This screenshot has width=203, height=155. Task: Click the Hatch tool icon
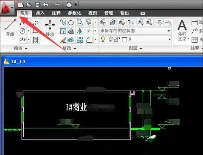[35, 40]
